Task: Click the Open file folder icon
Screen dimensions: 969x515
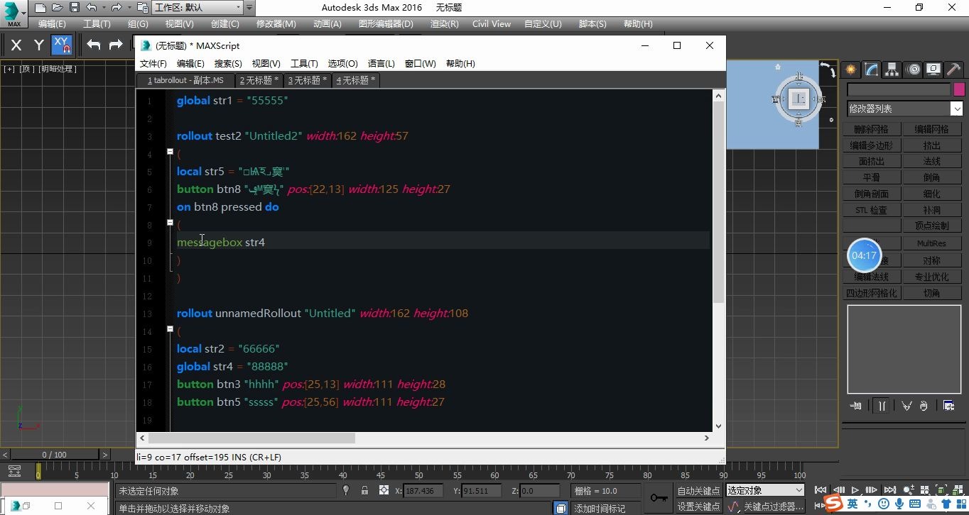Action: click(x=58, y=8)
